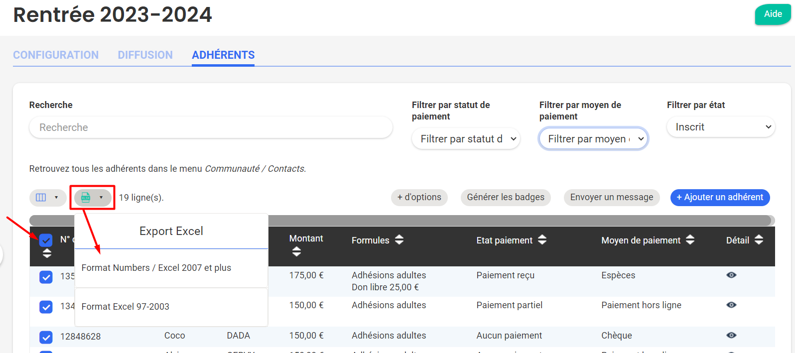
Task: View detail eye icon for Espèces row
Action: point(731,275)
